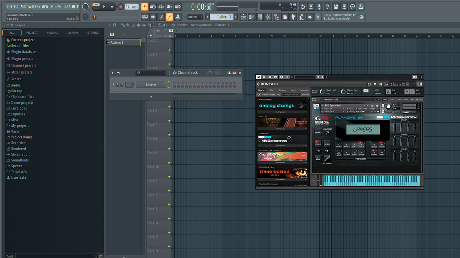Screen dimensions: 460x258
Task: Click the record button
Action: click(x=121, y=6)
